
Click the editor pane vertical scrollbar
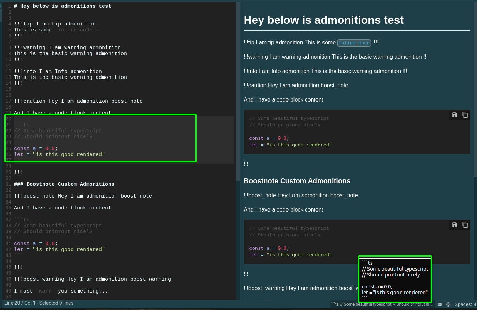point(238,91)
